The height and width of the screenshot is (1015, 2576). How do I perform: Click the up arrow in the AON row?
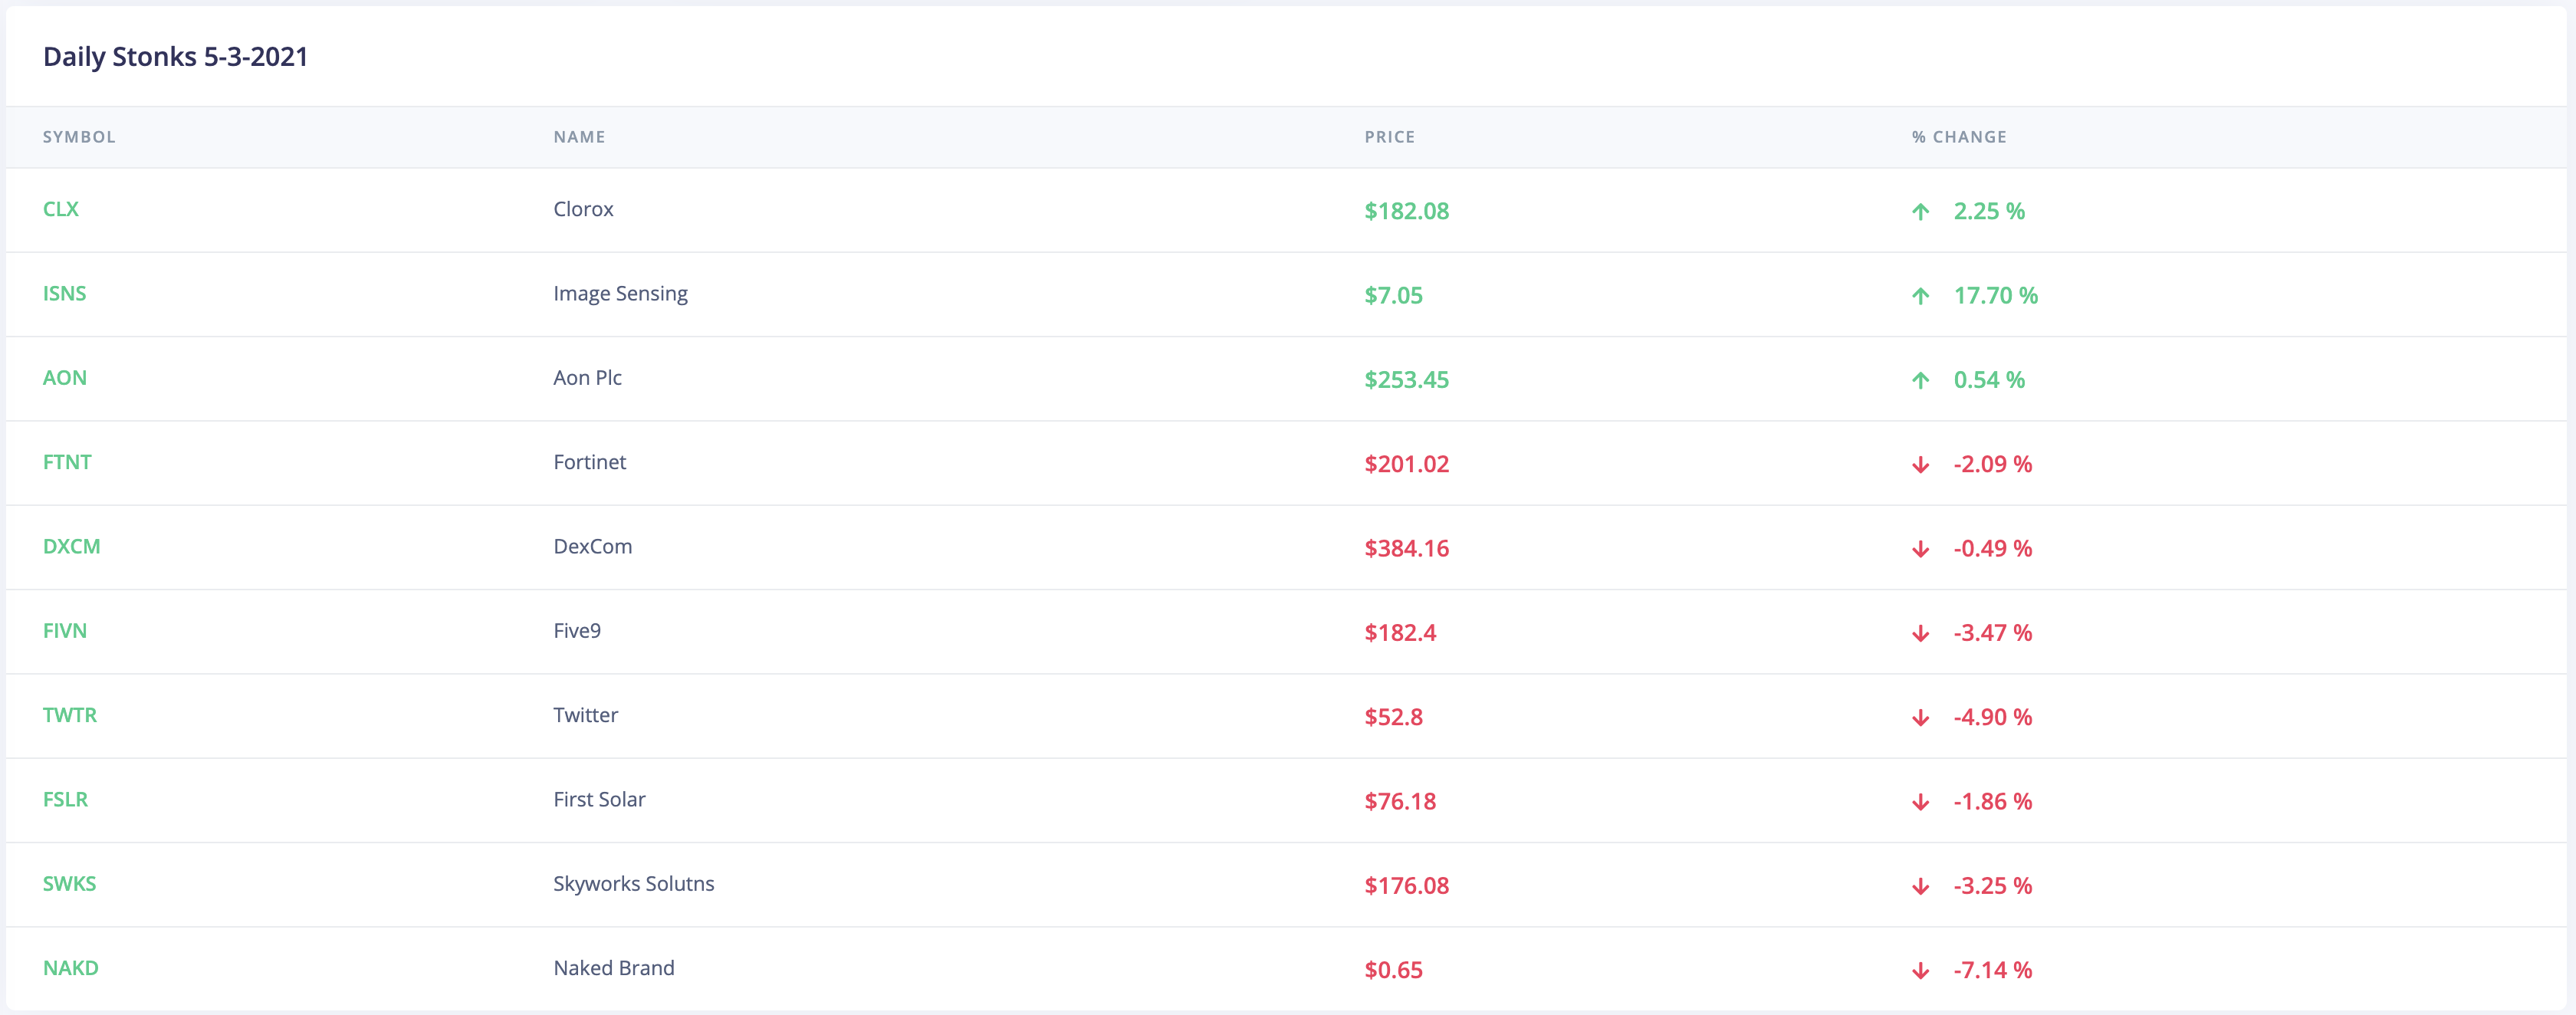point(1920,380)
